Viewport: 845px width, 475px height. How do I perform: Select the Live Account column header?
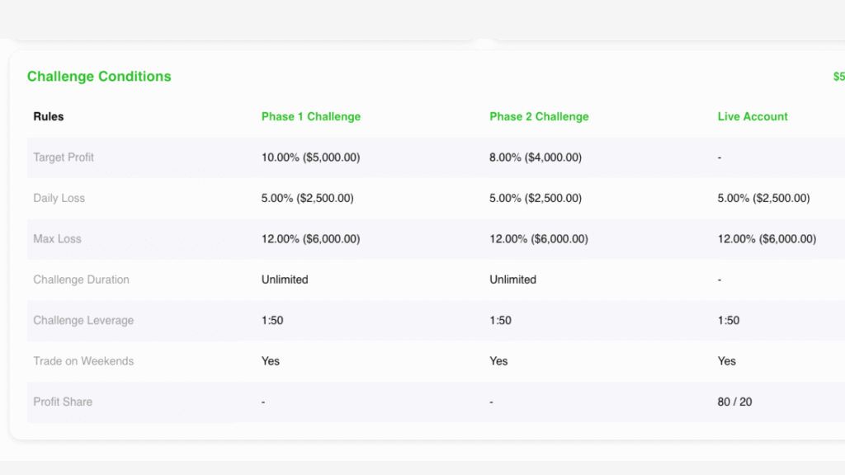[x=753, y=116]
